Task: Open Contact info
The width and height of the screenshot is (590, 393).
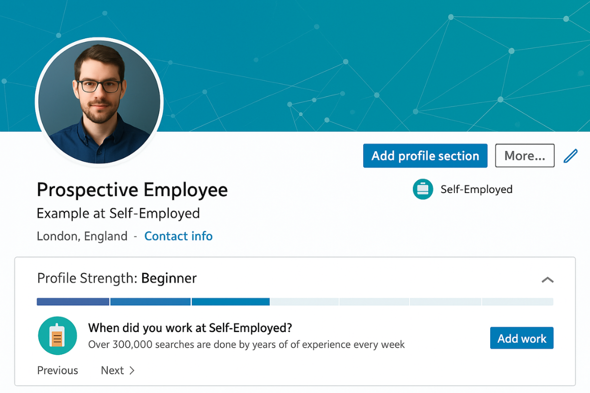Action: click(178, 236)
